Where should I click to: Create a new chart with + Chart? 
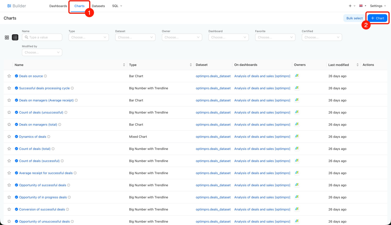click(x=377, y=18)
